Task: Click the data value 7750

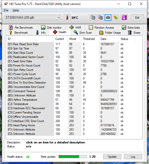Action: 104,66
